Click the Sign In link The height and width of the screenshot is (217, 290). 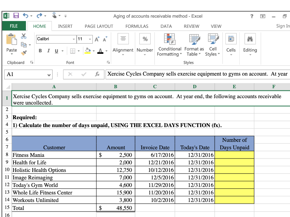[282, 26]
